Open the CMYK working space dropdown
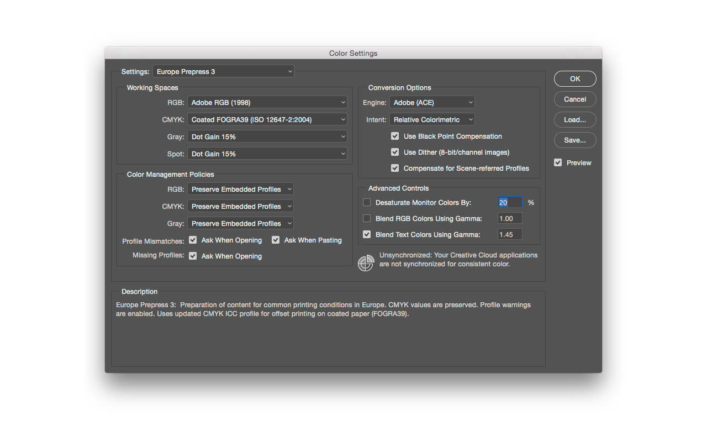Viewport: 707px width, 442px height. click(x=267, y=119)
